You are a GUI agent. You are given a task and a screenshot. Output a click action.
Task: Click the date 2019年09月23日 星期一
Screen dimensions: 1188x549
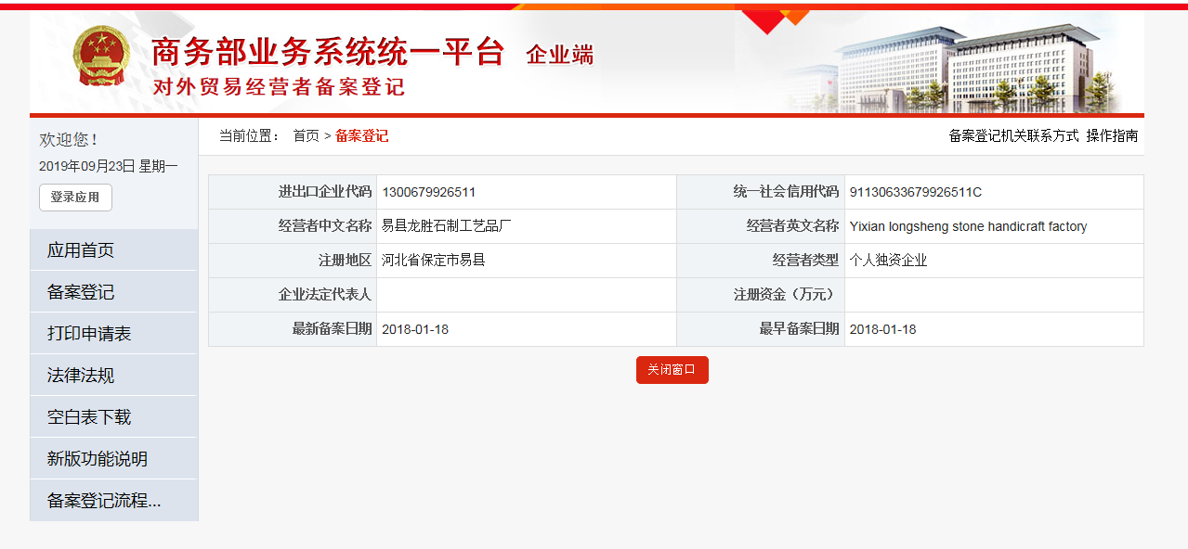[109, 167]
